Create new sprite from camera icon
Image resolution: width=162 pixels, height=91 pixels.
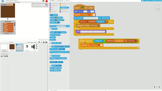point(46,42)
